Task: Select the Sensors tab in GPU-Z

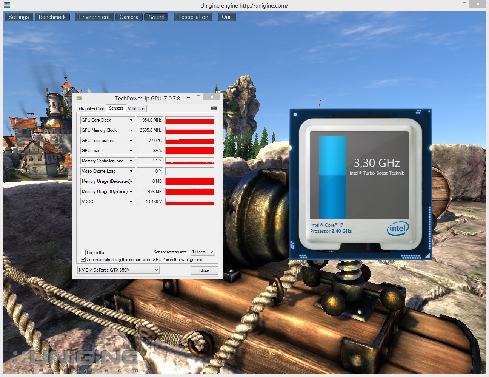Action: coord(116,108)
